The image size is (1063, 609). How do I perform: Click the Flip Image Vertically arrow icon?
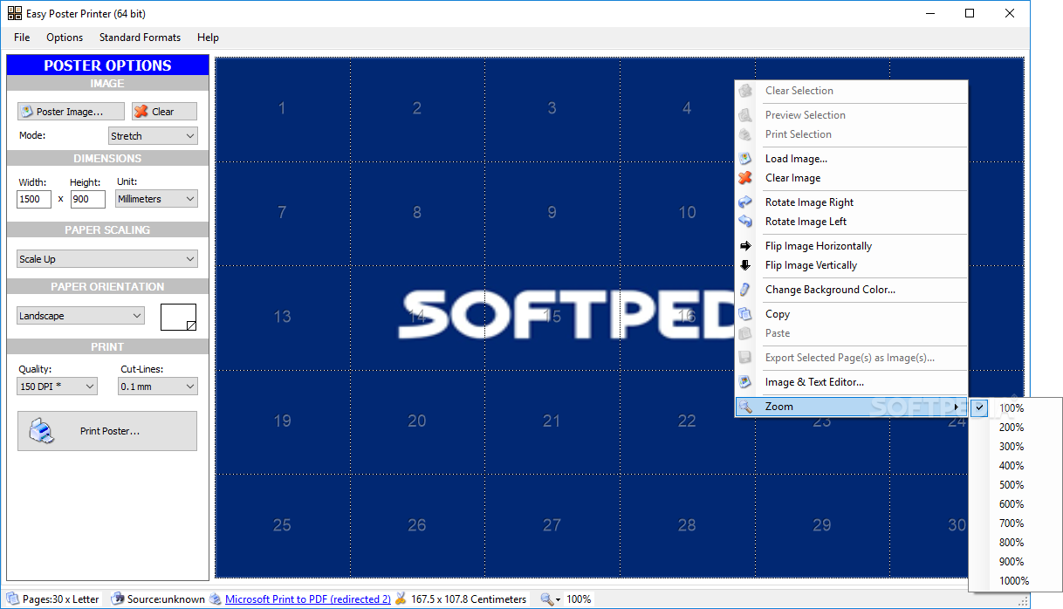[x=744, y=265]
